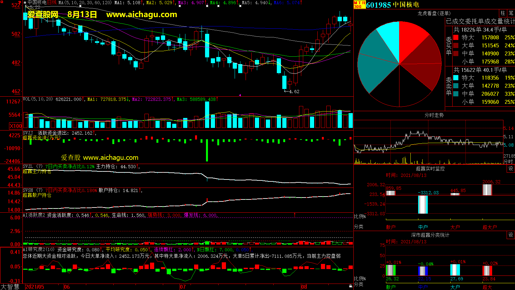Select the 分时走势 panel title

[434, 115]
